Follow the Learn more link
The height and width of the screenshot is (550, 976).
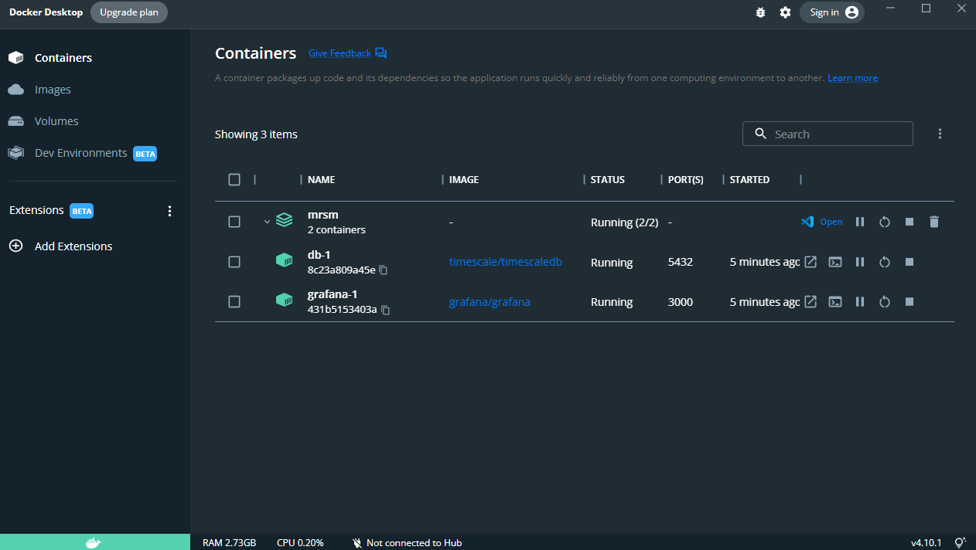pos(852,78)
